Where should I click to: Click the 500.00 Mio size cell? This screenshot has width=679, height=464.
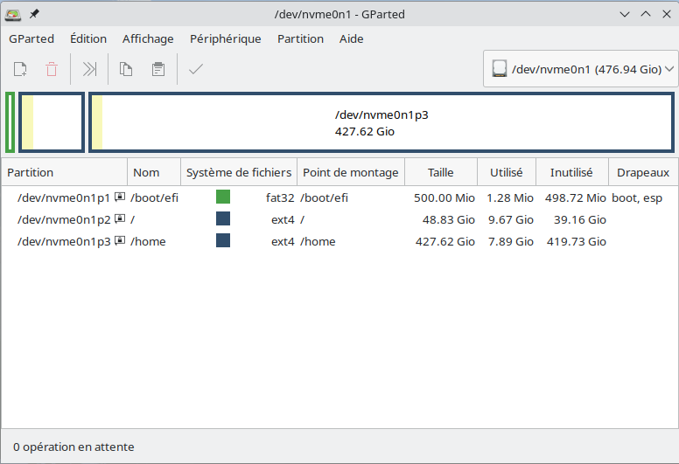444,197
